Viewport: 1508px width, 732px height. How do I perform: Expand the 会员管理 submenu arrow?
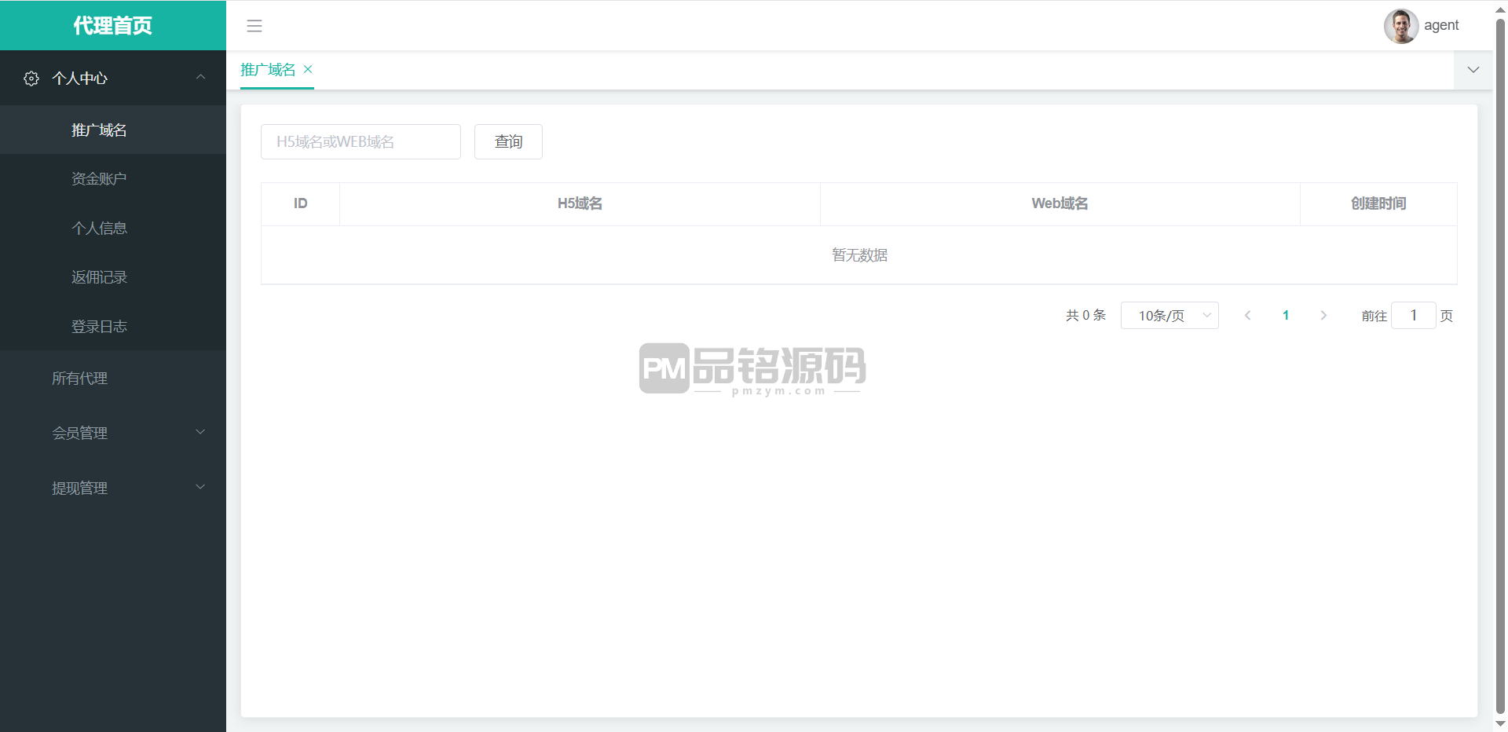(x=200, y=432)
